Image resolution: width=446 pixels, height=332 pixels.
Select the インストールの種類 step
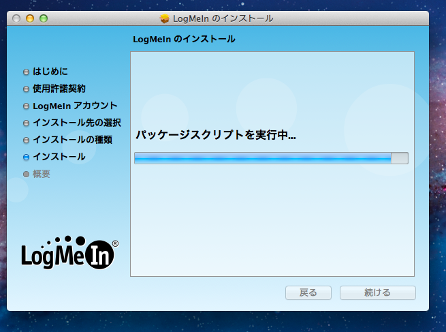pyautogui.click(x=67, y=140)
